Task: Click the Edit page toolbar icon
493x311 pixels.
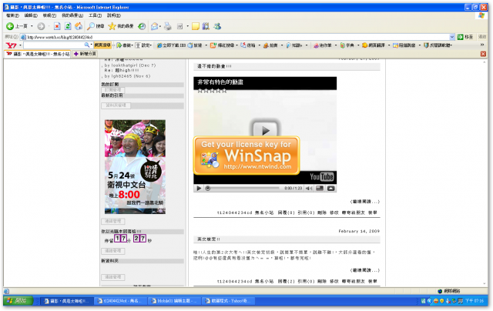Action: click(179, 26)
